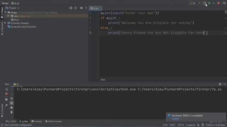Viewport: 227px width, 127px height.
Task: Click line number 5 in gutter
Action: (x=90, y=33)
